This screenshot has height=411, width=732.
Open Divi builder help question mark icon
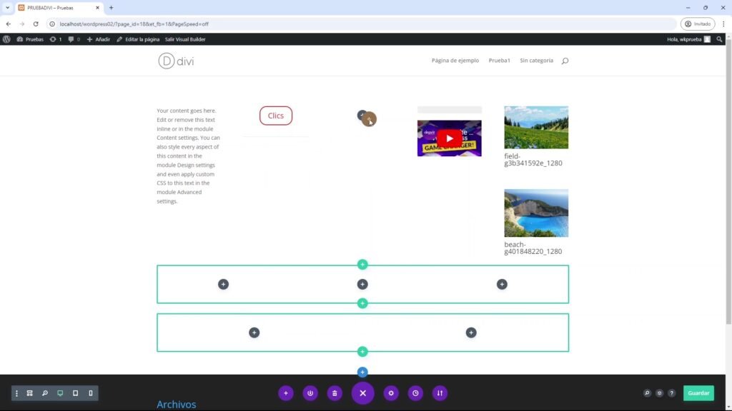(672, 393)
